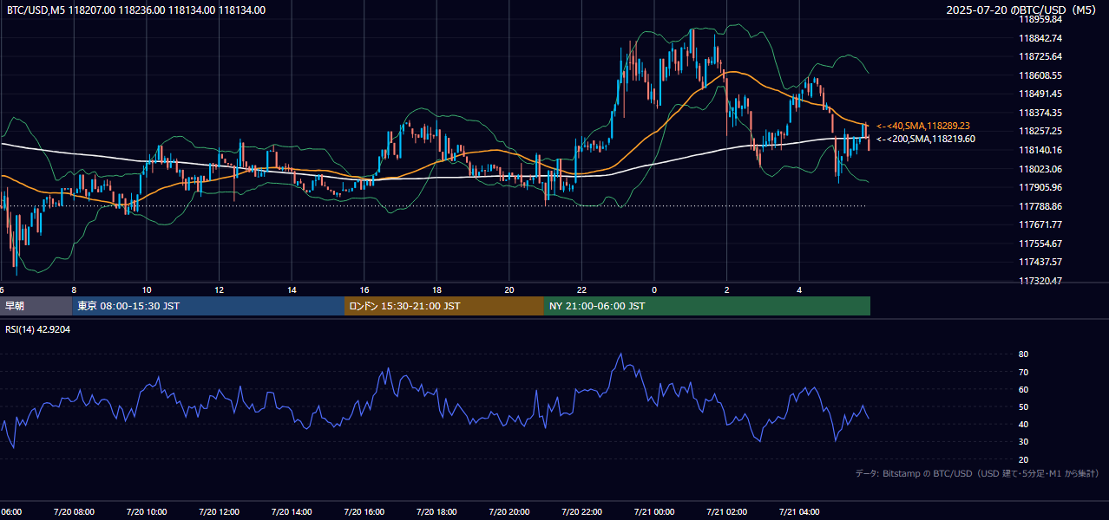Screen dimensions: 1109x520
Task: Click price axis label 118140.16
Action: (1041, 150)
